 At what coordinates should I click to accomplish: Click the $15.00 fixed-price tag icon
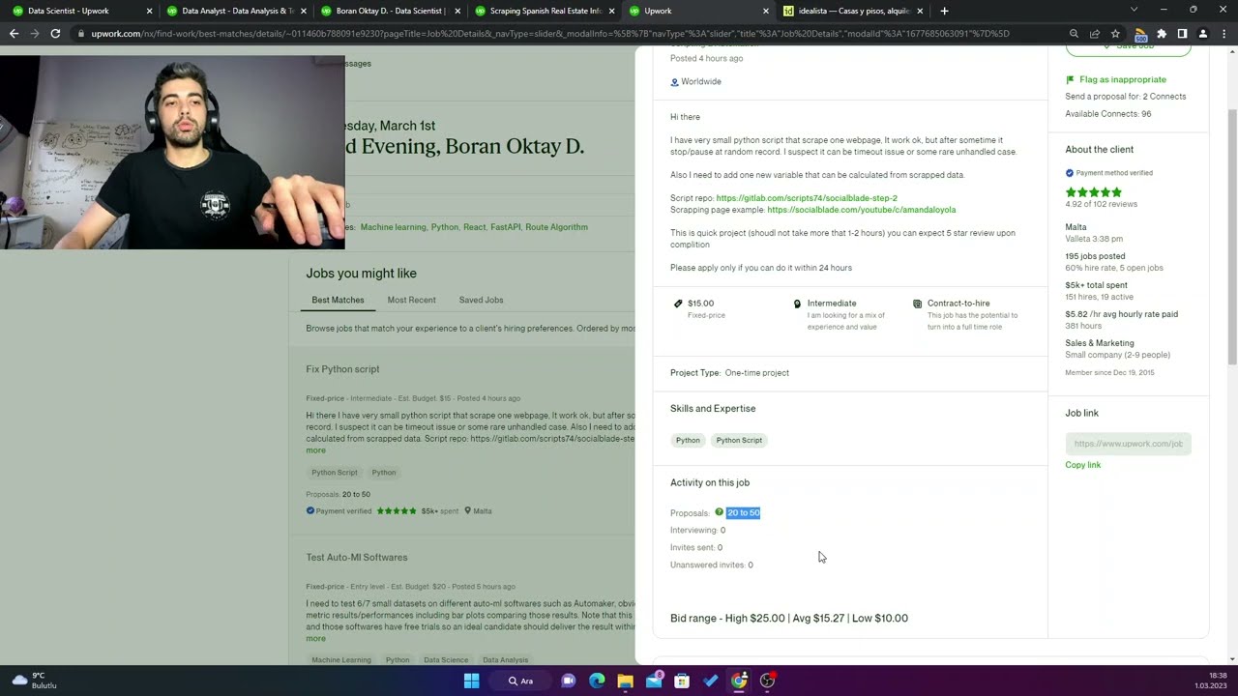678,304
